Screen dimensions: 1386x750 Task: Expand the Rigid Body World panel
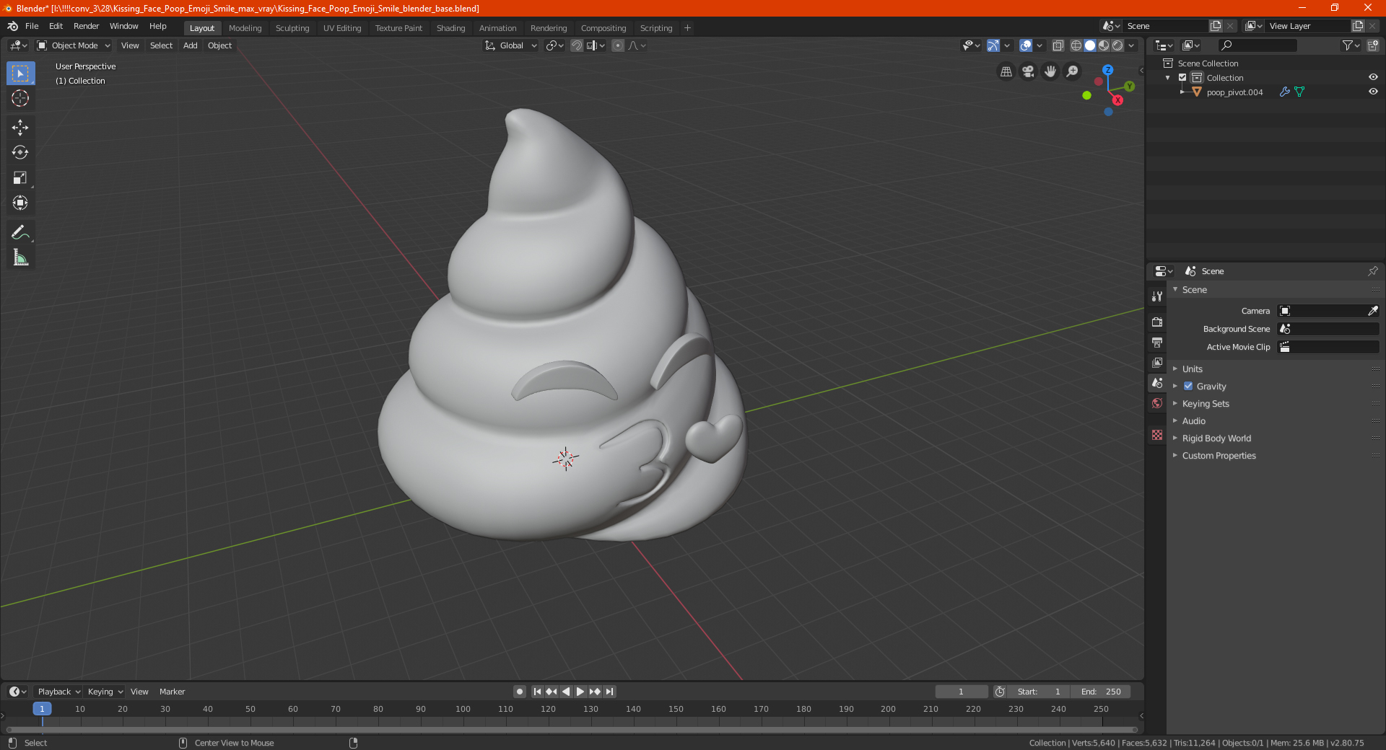(1216, 438)
